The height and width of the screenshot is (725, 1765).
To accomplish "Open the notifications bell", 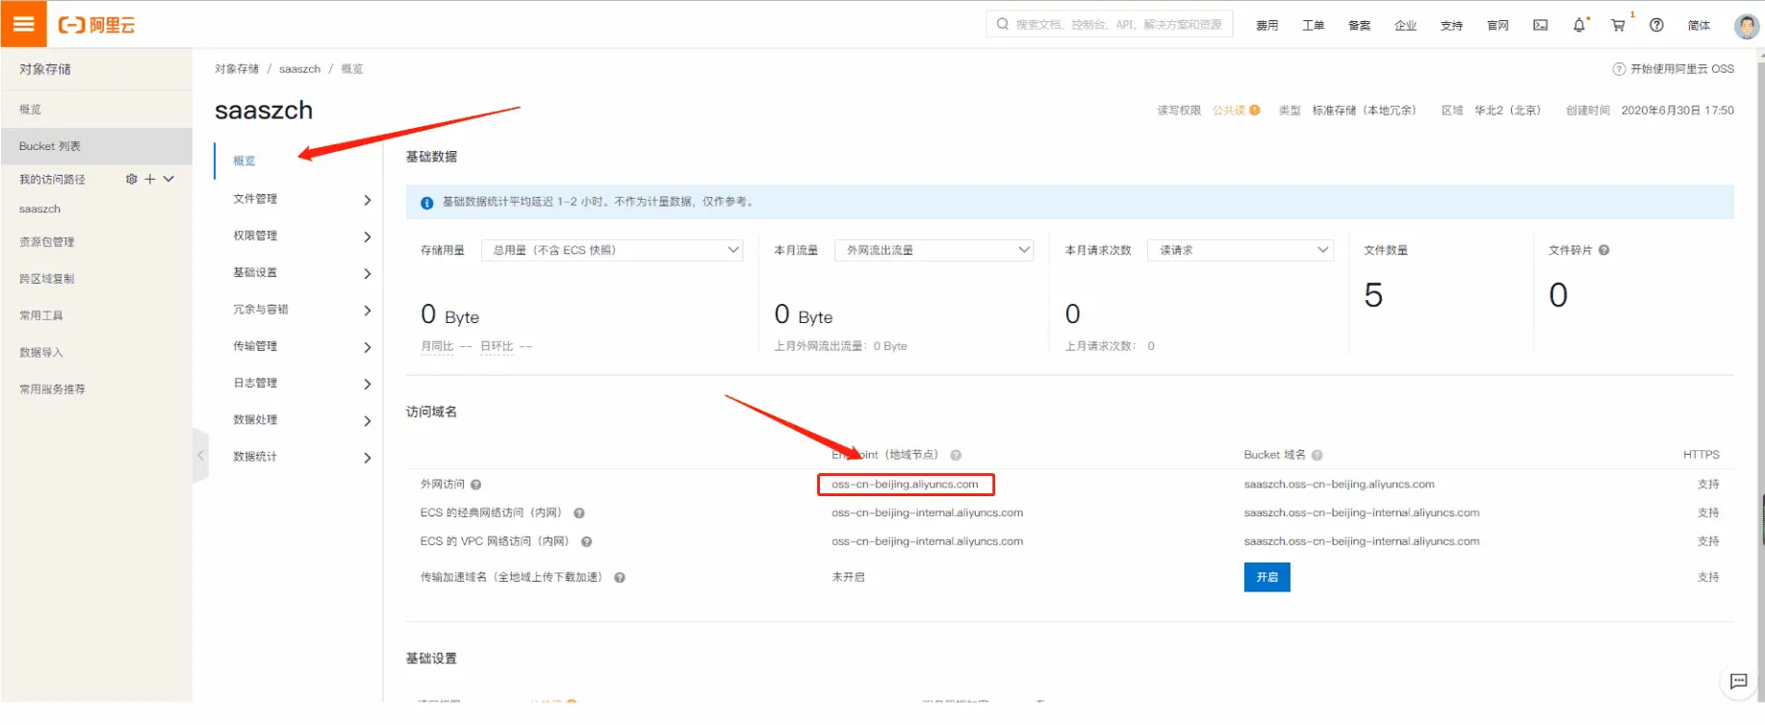I will [1578, 25].
